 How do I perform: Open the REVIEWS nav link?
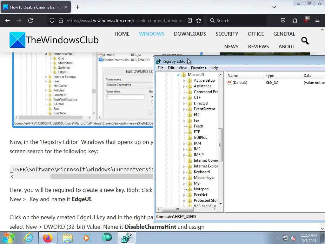click(x=258, y=46)
